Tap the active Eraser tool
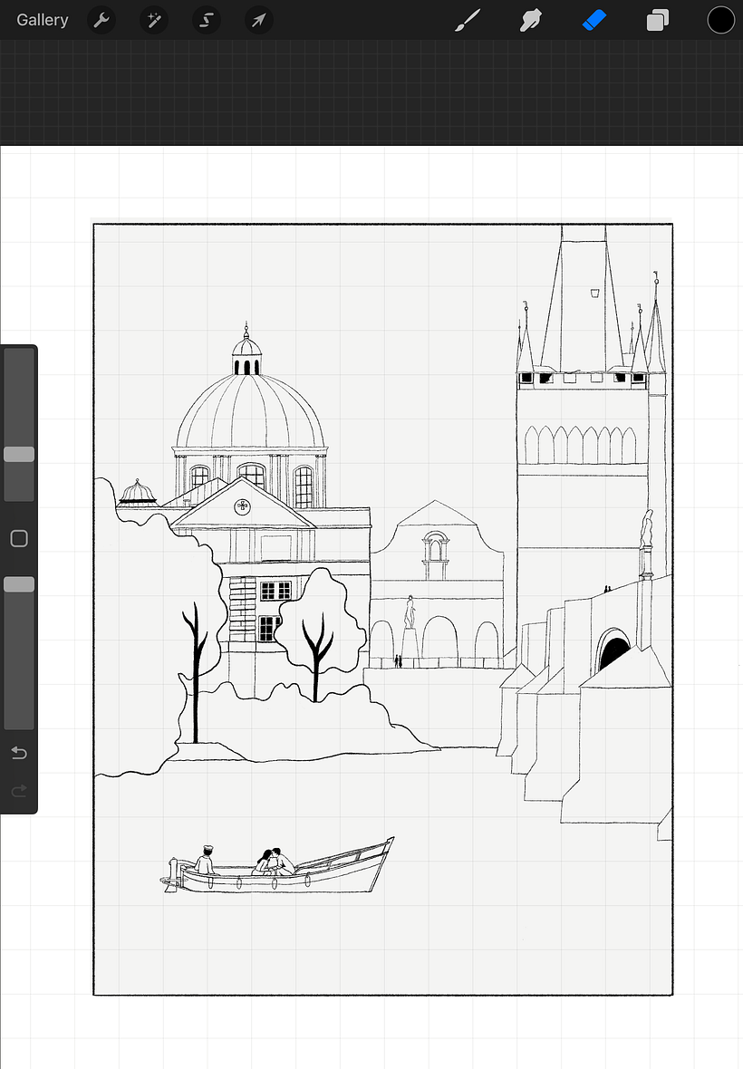Screen dimensions: 743x1069 click(x=593, y=20)
